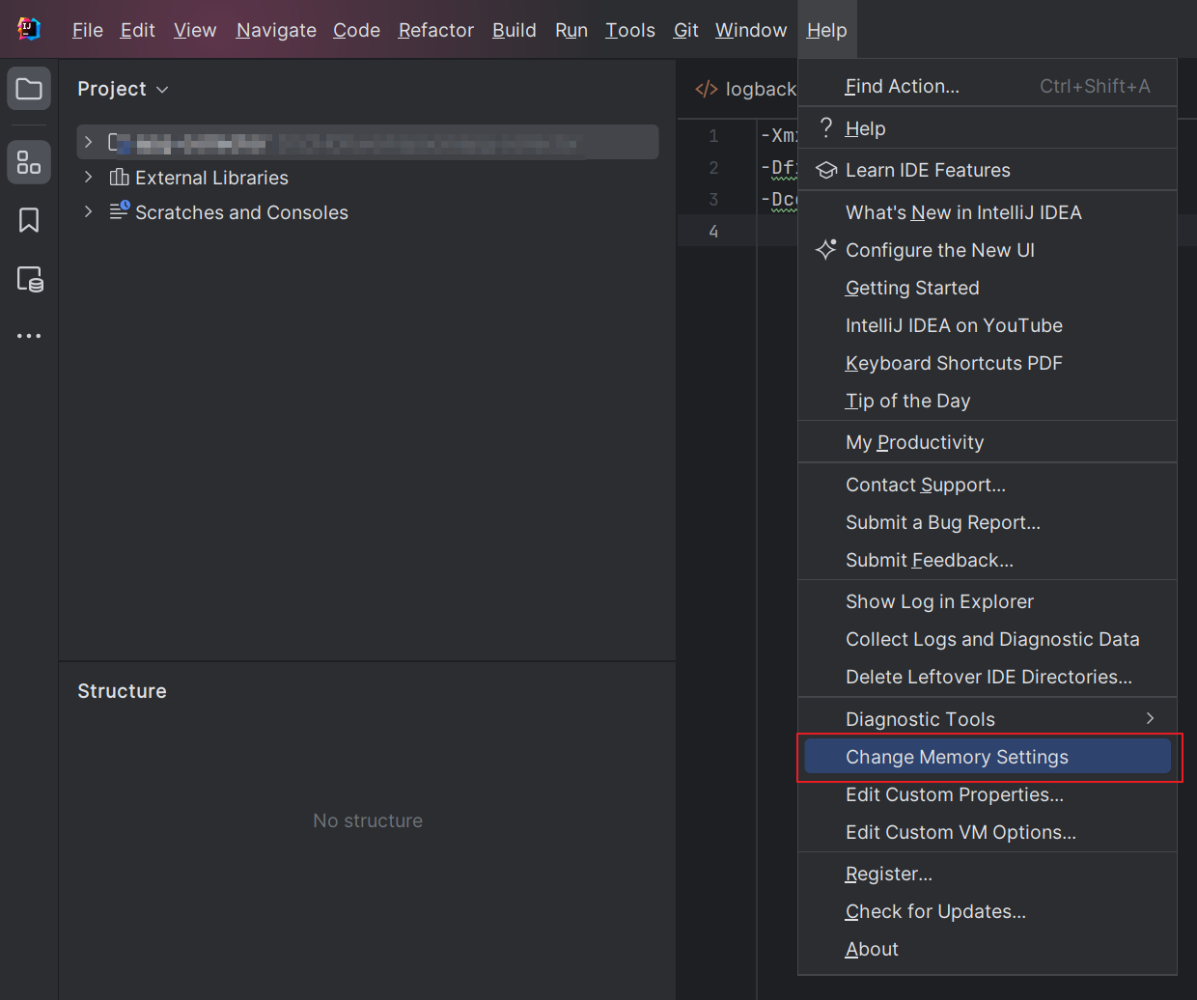Screen dimensions: 1197x1000
Task: Choose Configure the New UI
Action: pos(988,250)
